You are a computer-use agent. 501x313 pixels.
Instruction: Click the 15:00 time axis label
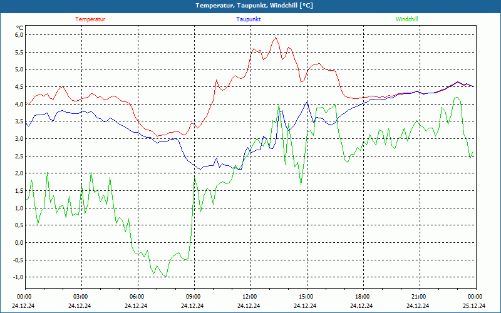tap(306, 297)
